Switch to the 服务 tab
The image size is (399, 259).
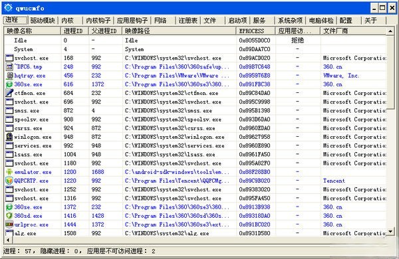click(x=263, y=21)
